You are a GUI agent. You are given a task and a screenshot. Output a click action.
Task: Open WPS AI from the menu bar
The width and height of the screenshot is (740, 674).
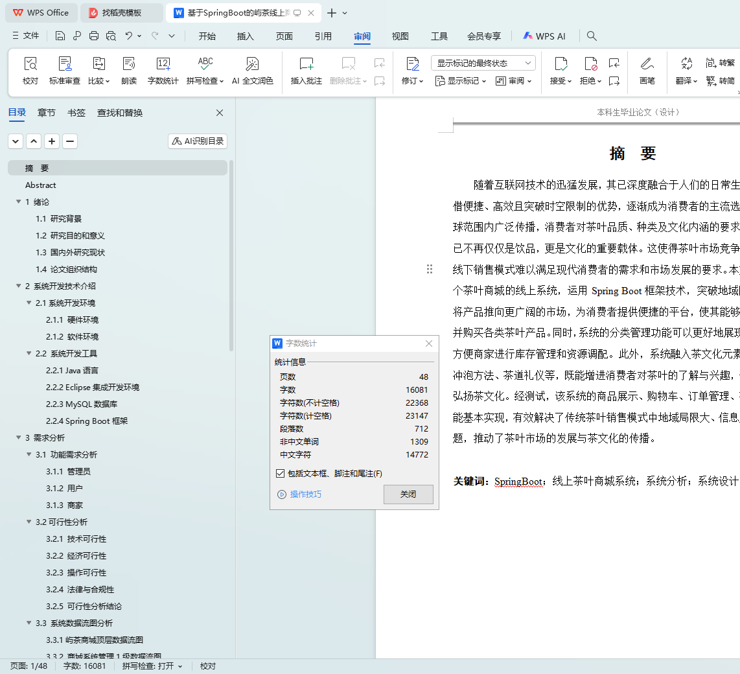point(544,36)
